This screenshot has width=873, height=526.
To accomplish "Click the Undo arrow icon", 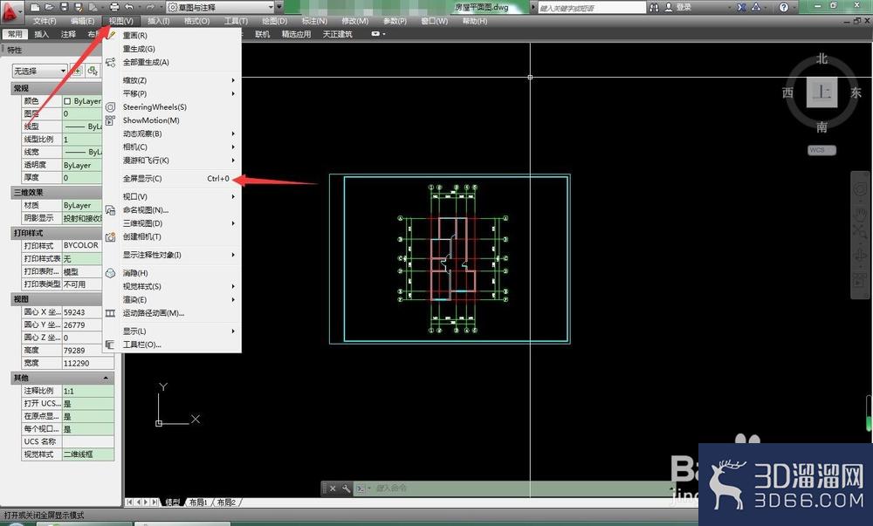I will (x=129, y=7).
